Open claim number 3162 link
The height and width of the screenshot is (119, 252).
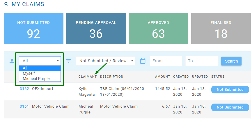coord(24,89)
